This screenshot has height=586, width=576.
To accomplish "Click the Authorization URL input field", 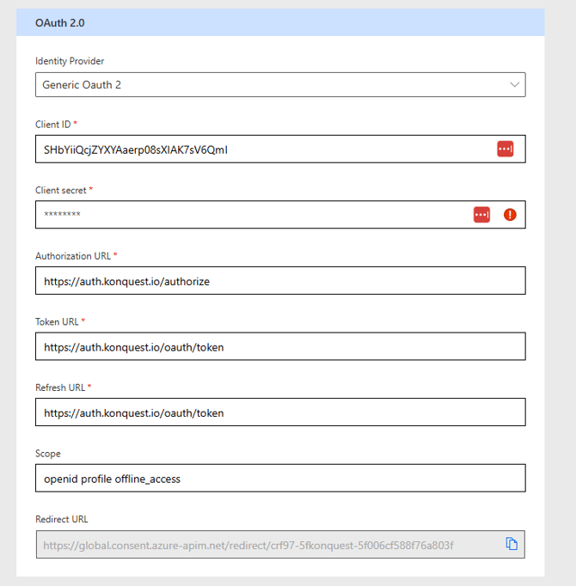I will 280,281.
